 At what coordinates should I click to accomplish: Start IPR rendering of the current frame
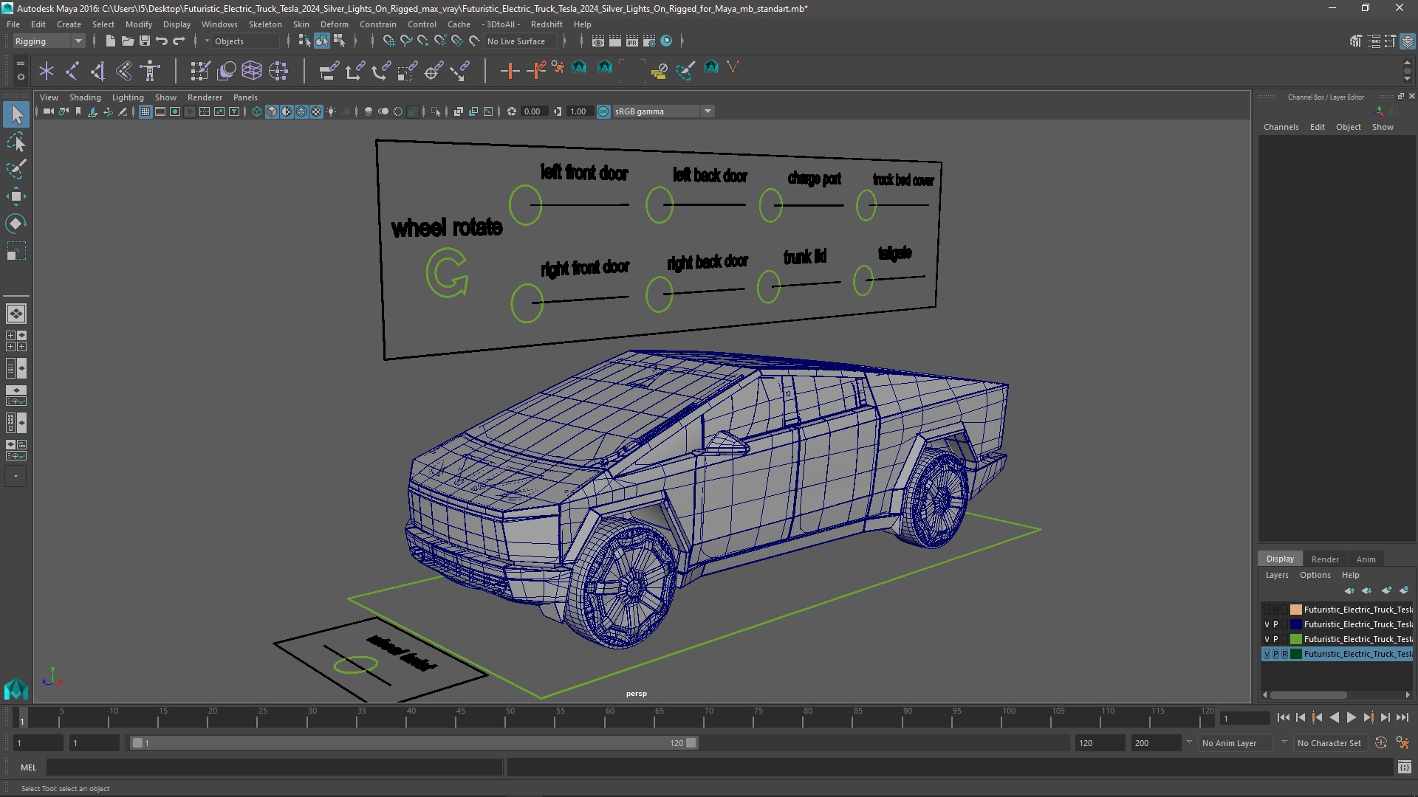pyautogui.click(x=631, y=41)
